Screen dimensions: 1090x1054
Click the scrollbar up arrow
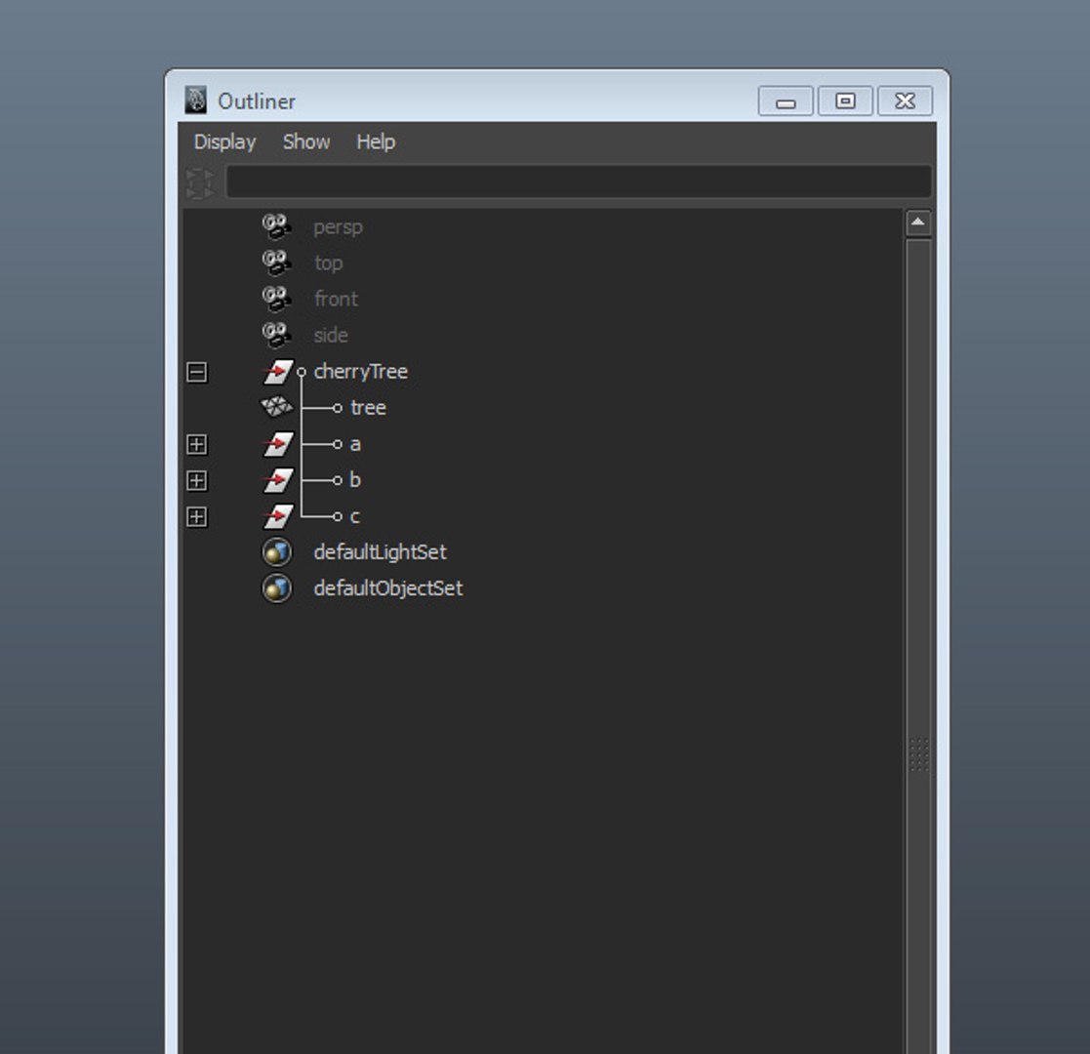[x=917, y=223]
